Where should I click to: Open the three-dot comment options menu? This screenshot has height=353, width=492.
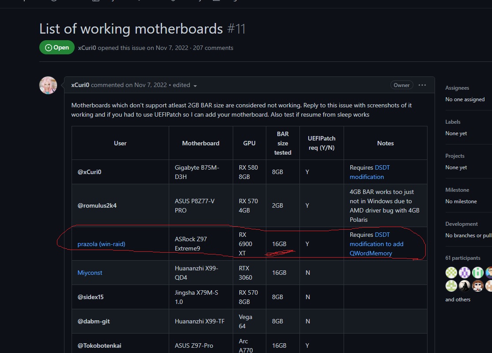422,85
